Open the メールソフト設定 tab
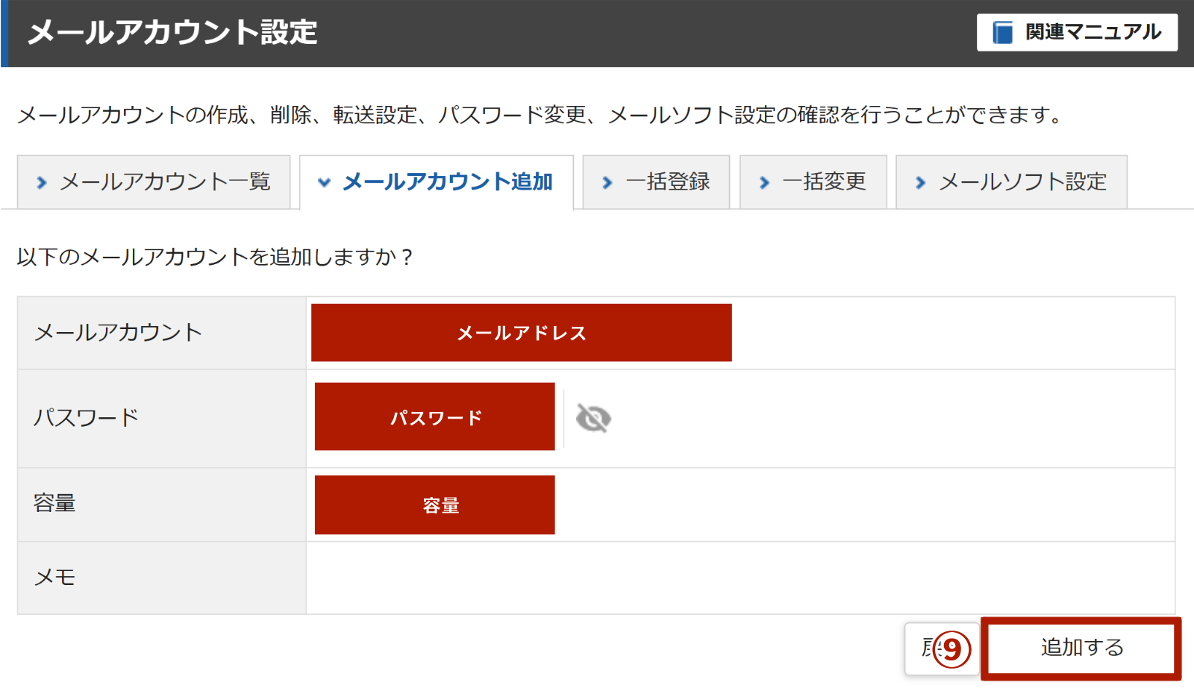The width and height of the screenshot is (1194, 694). (x=1022, y=182)
